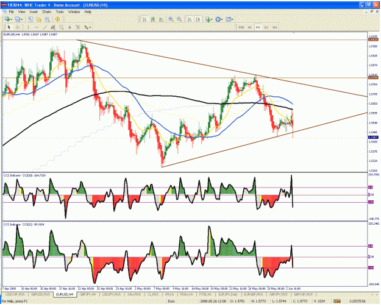Expand the Templates dropdown arrow
The height and width of the screenshot is (305, 381).
coord(232,19)
